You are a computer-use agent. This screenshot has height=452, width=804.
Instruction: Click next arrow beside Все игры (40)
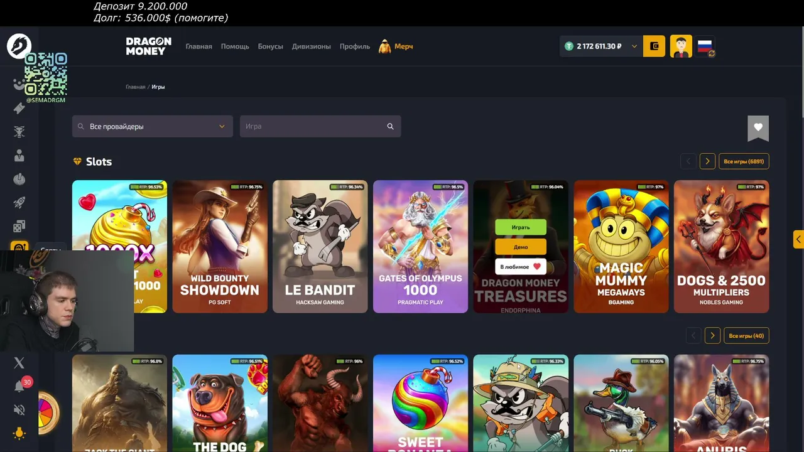pyautogui.click(x=712, y=336)
